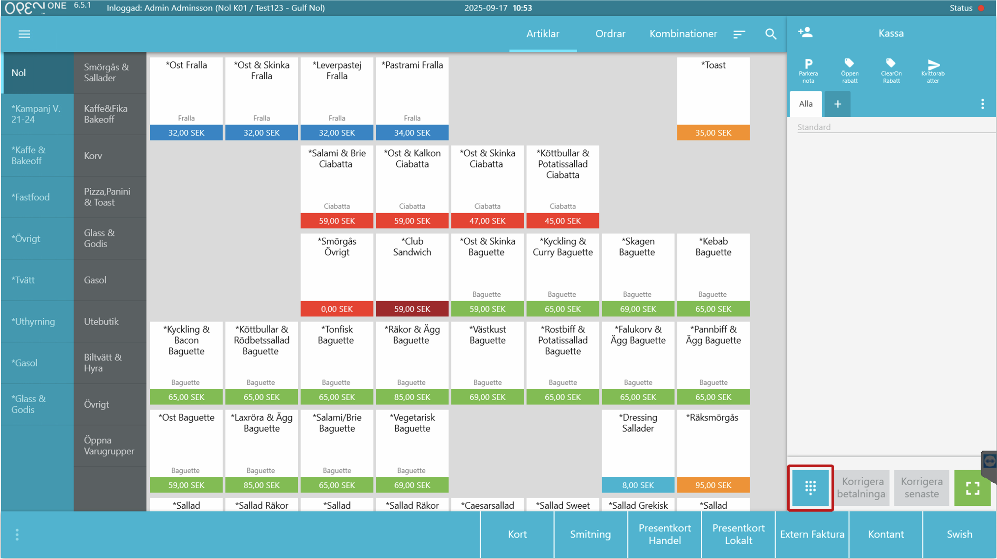Open bottom-left vertical dots menu
This screenshot has width=997, height=559.
coord(16,535)
